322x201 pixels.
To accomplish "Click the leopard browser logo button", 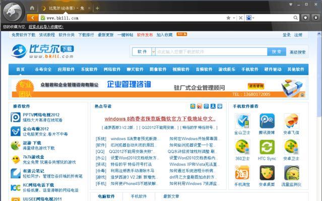I will click(x=13, y=12).
